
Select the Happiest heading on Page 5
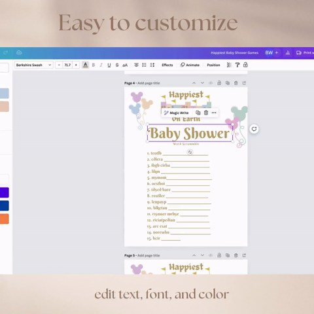click(186, 267)
